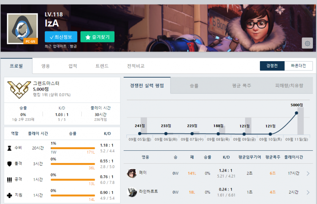Click the 지원 support cross icon

click(9, 195)
